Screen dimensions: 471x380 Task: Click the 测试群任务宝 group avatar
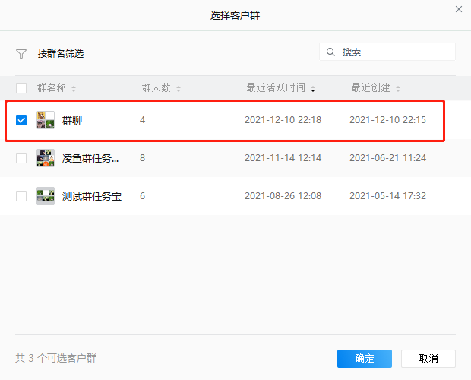(x=46, y=196)
